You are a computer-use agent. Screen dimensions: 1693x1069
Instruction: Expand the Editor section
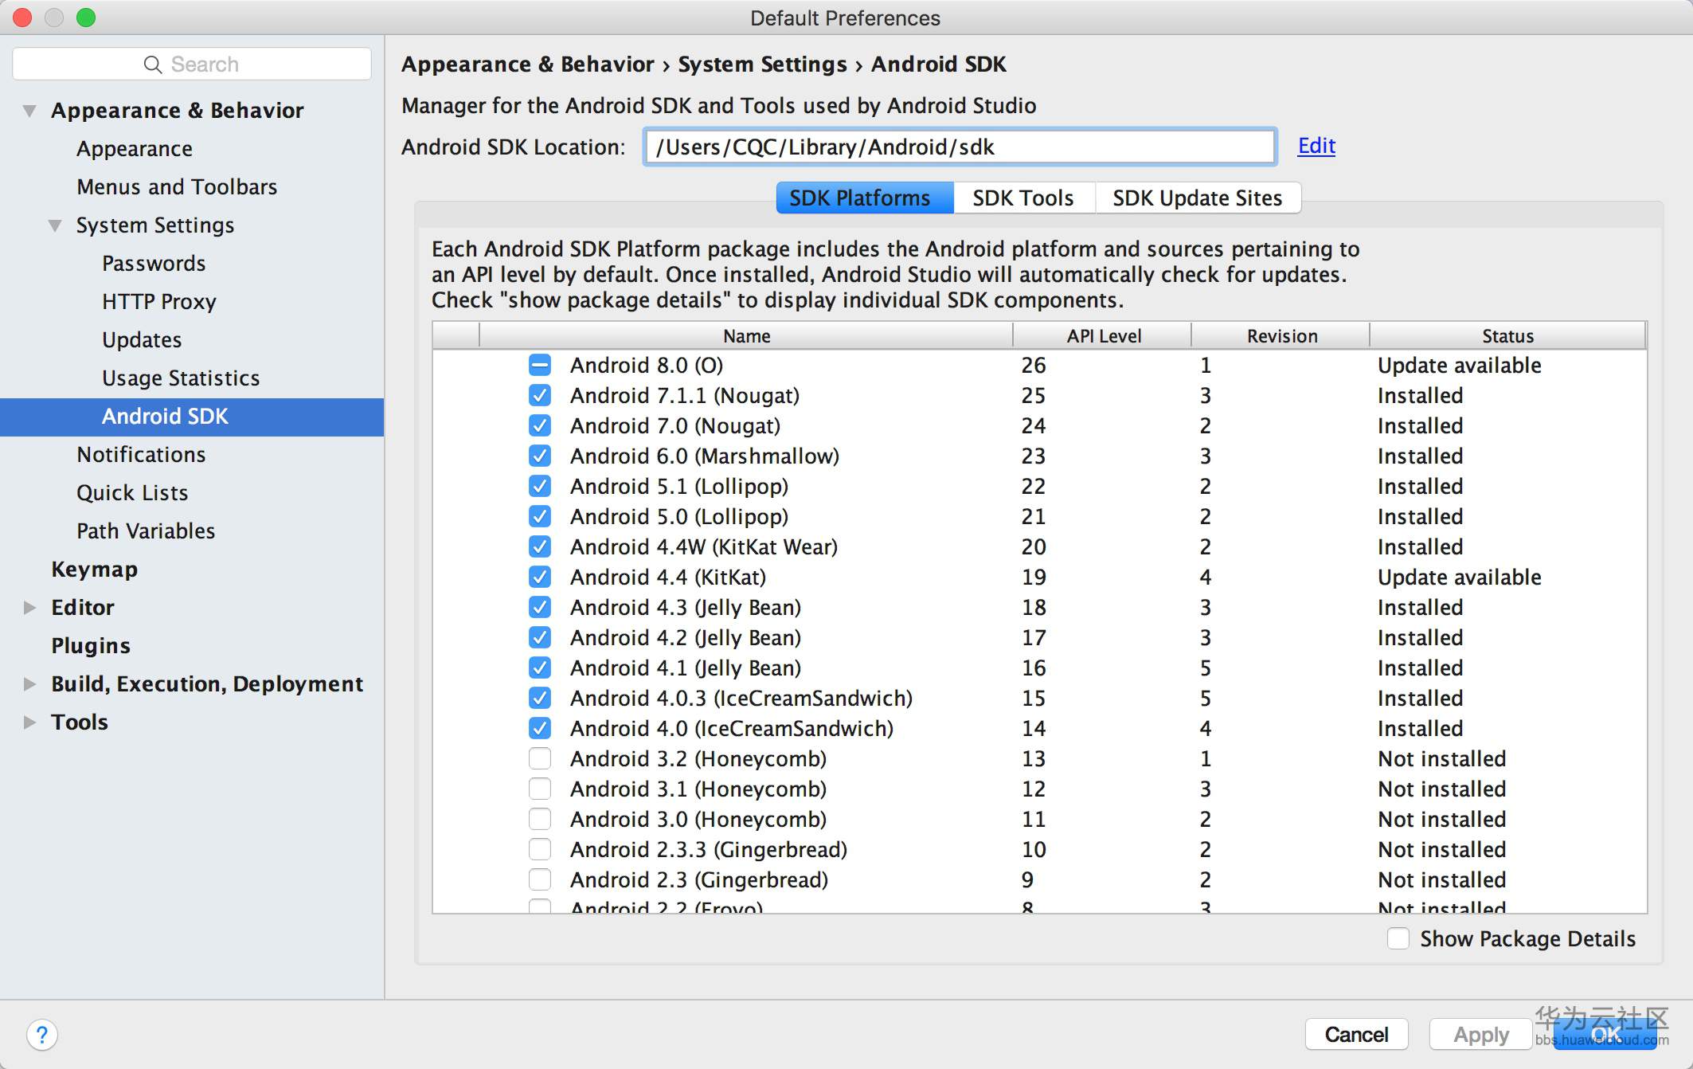[29, 608]
